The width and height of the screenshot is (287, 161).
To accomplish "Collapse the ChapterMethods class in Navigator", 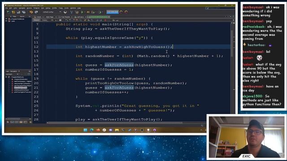I will tap(6, 77).
